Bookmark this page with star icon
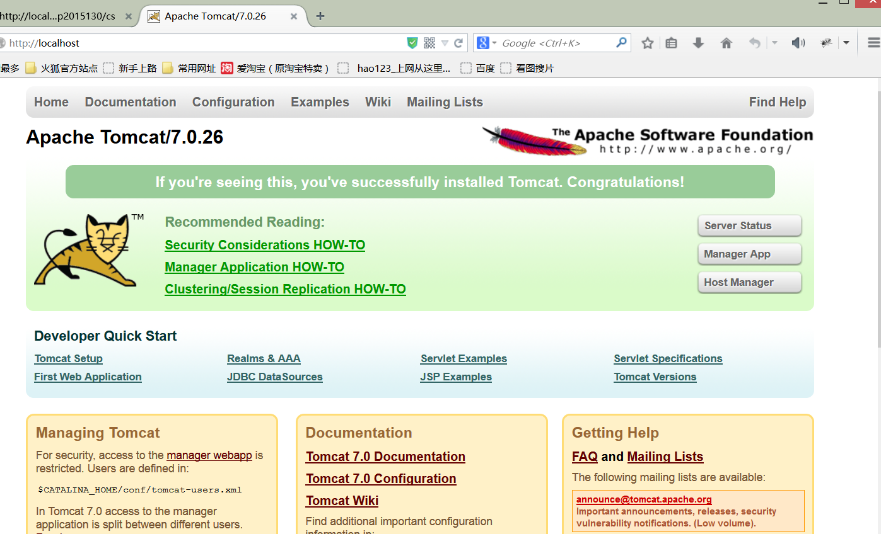Screen dimensions: 881x534 pos(647,43)
